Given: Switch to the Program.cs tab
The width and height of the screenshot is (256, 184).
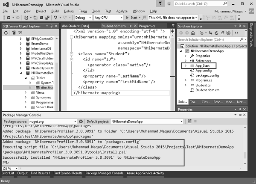Looking at the screenshot, I should [x=147, y=26].
